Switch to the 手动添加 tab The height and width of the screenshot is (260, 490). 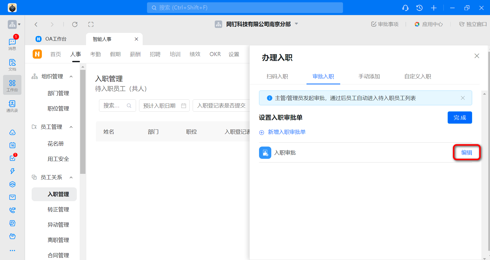(369, 76)
